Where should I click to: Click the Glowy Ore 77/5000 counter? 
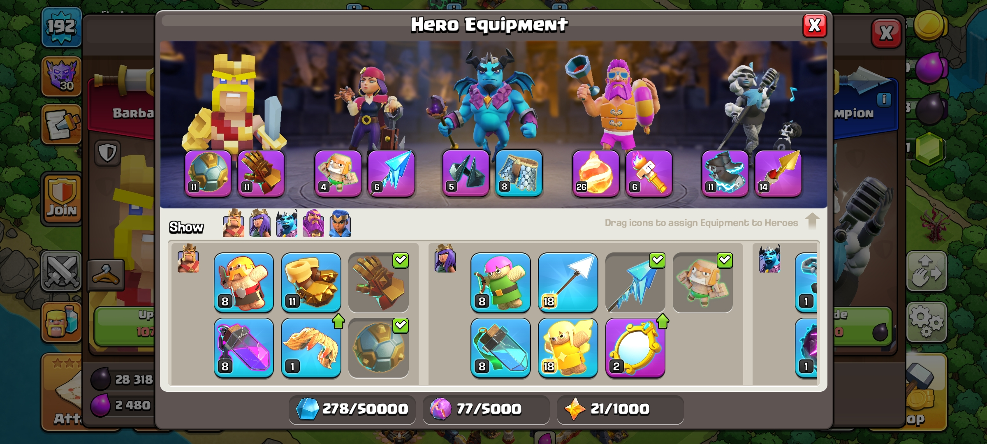click(x=486, y=409)
